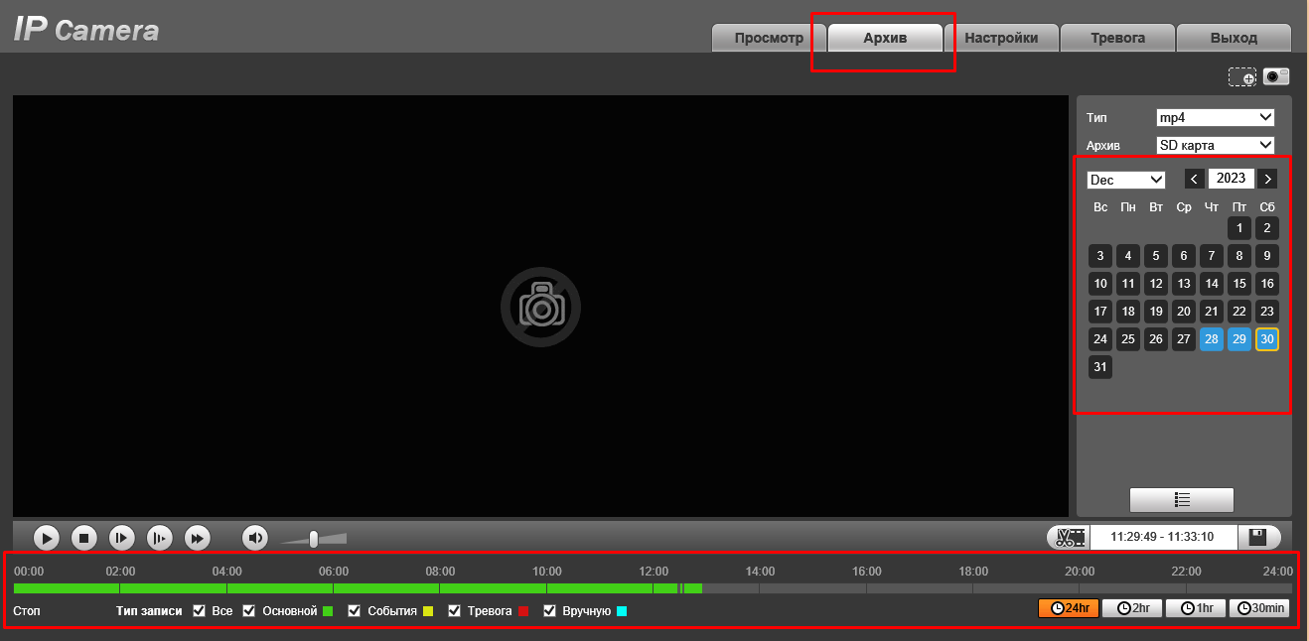Toggle the Все record type checkbox
This screenshot has height=641, width=1309.
(x=199, y=610)
